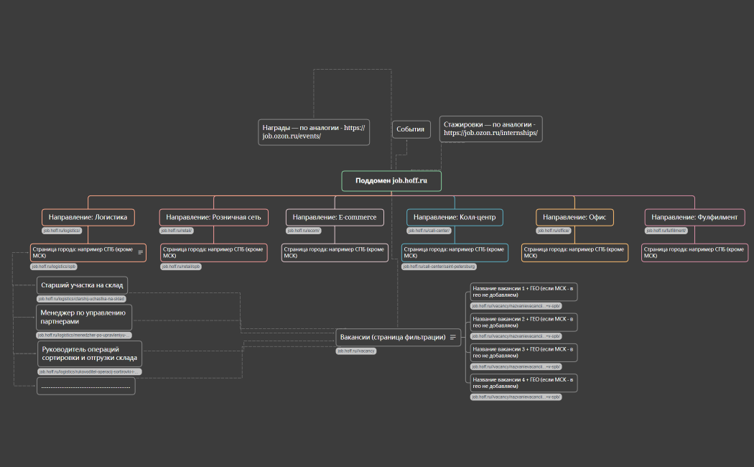Select the Направление: Колл-центр node
754x467 pixels.
pyautogui.click(x=455, y=217)
